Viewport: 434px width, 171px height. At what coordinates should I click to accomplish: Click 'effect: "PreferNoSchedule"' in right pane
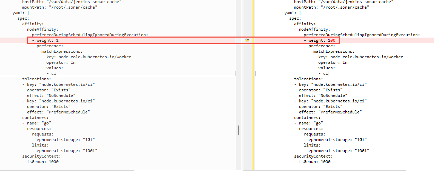330,112
